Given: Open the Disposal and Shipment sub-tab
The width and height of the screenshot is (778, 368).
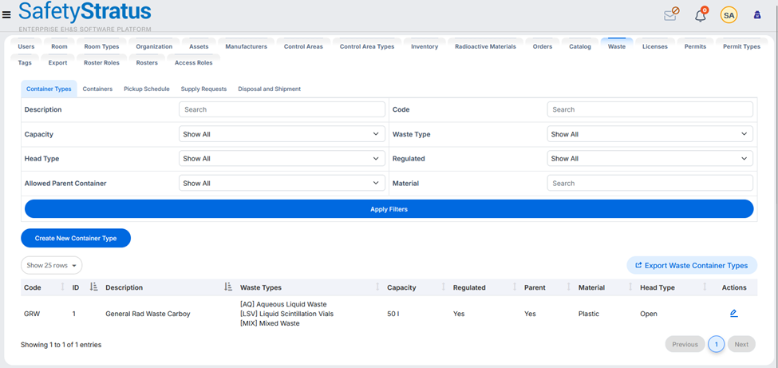Looking at the screenshot, I should 270,89.
